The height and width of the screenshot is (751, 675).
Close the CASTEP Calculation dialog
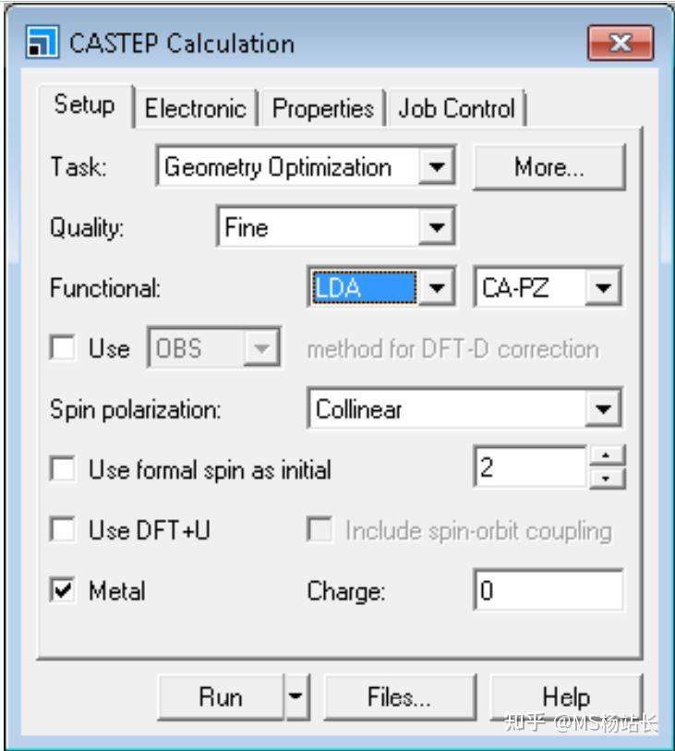coord(621,43)
